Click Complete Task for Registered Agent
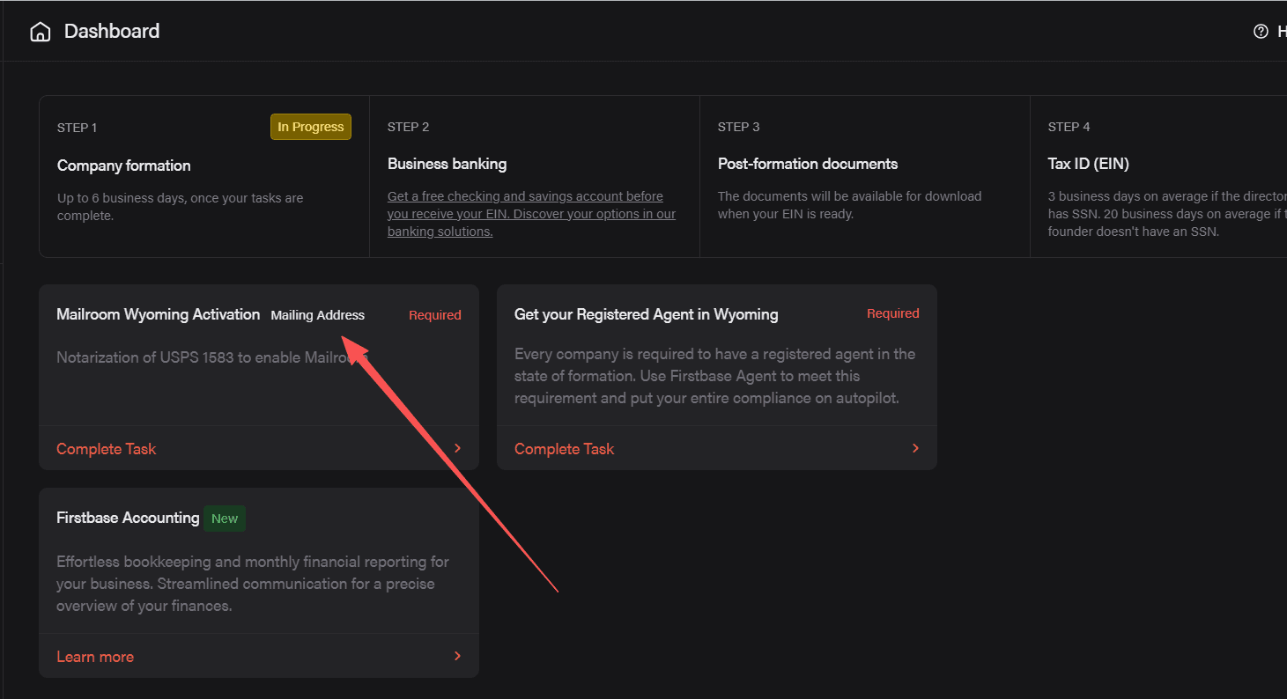The image size is (1287, 699). 564,449
